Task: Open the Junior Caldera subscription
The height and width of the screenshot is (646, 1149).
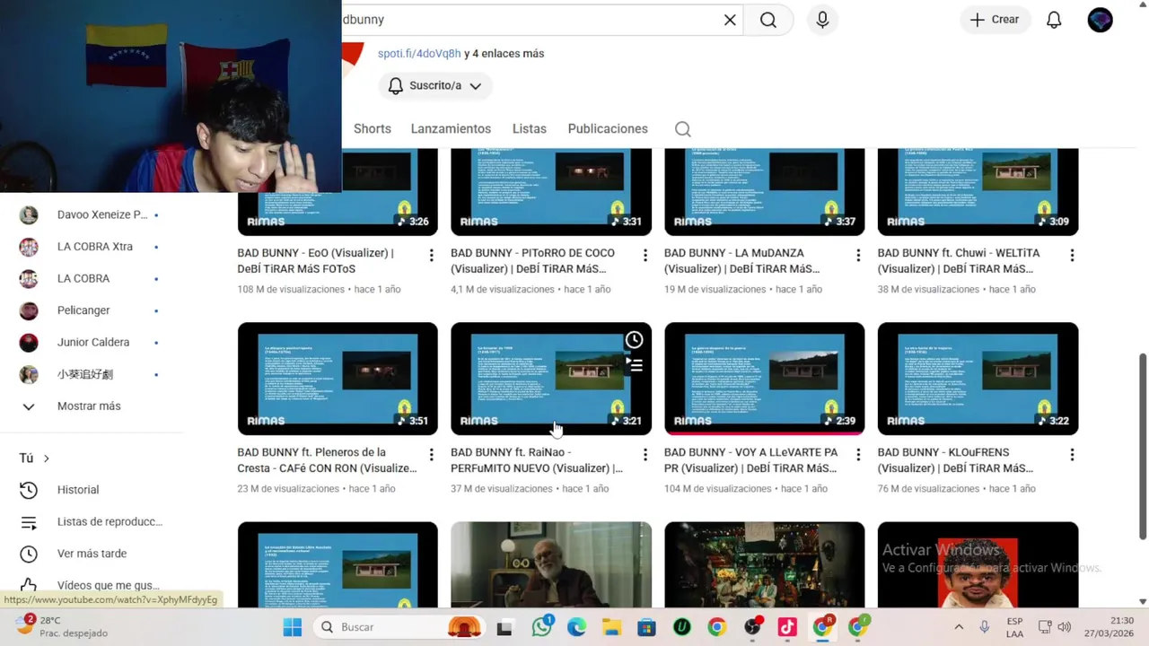Action: (x=90, y=342)
